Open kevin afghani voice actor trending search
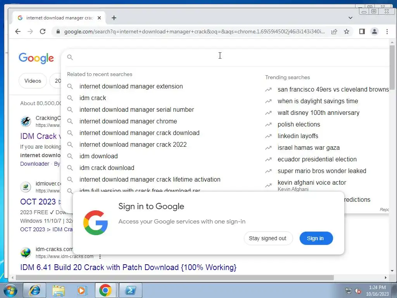Image resolution: width=397 pixels, height=298 pixels. coord(312,183)
